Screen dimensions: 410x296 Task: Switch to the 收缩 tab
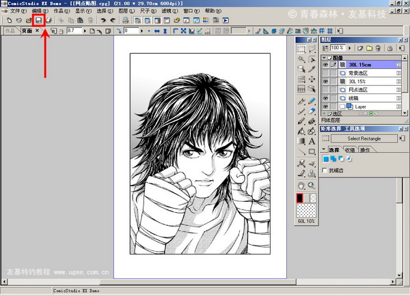click(350, 150)
